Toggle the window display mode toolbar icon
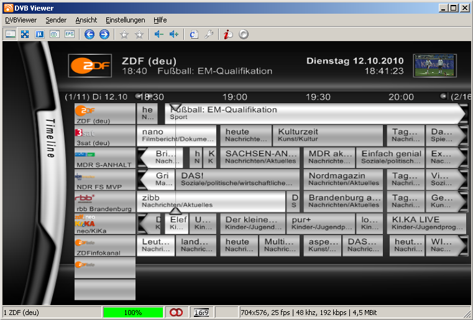This screenshot has width=473, height=320. click(11, 34)
